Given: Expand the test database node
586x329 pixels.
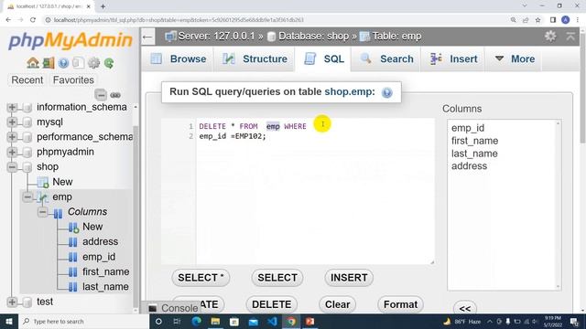Looking at the screenshot, I should coord(12,302).
